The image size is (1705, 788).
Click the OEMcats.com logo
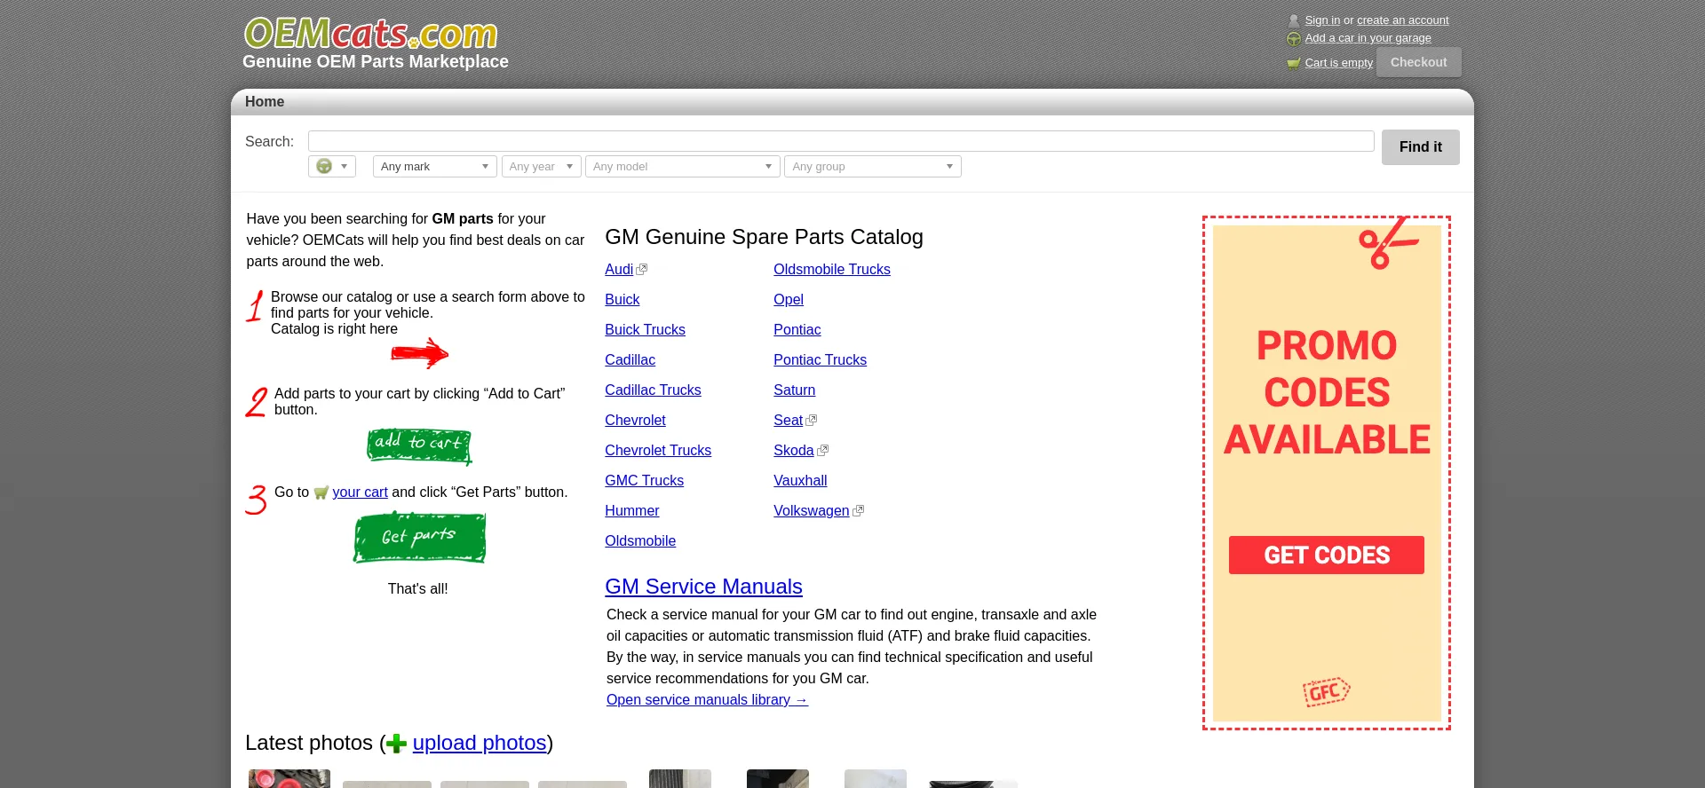pyautogui.click(x=370, y=35)
